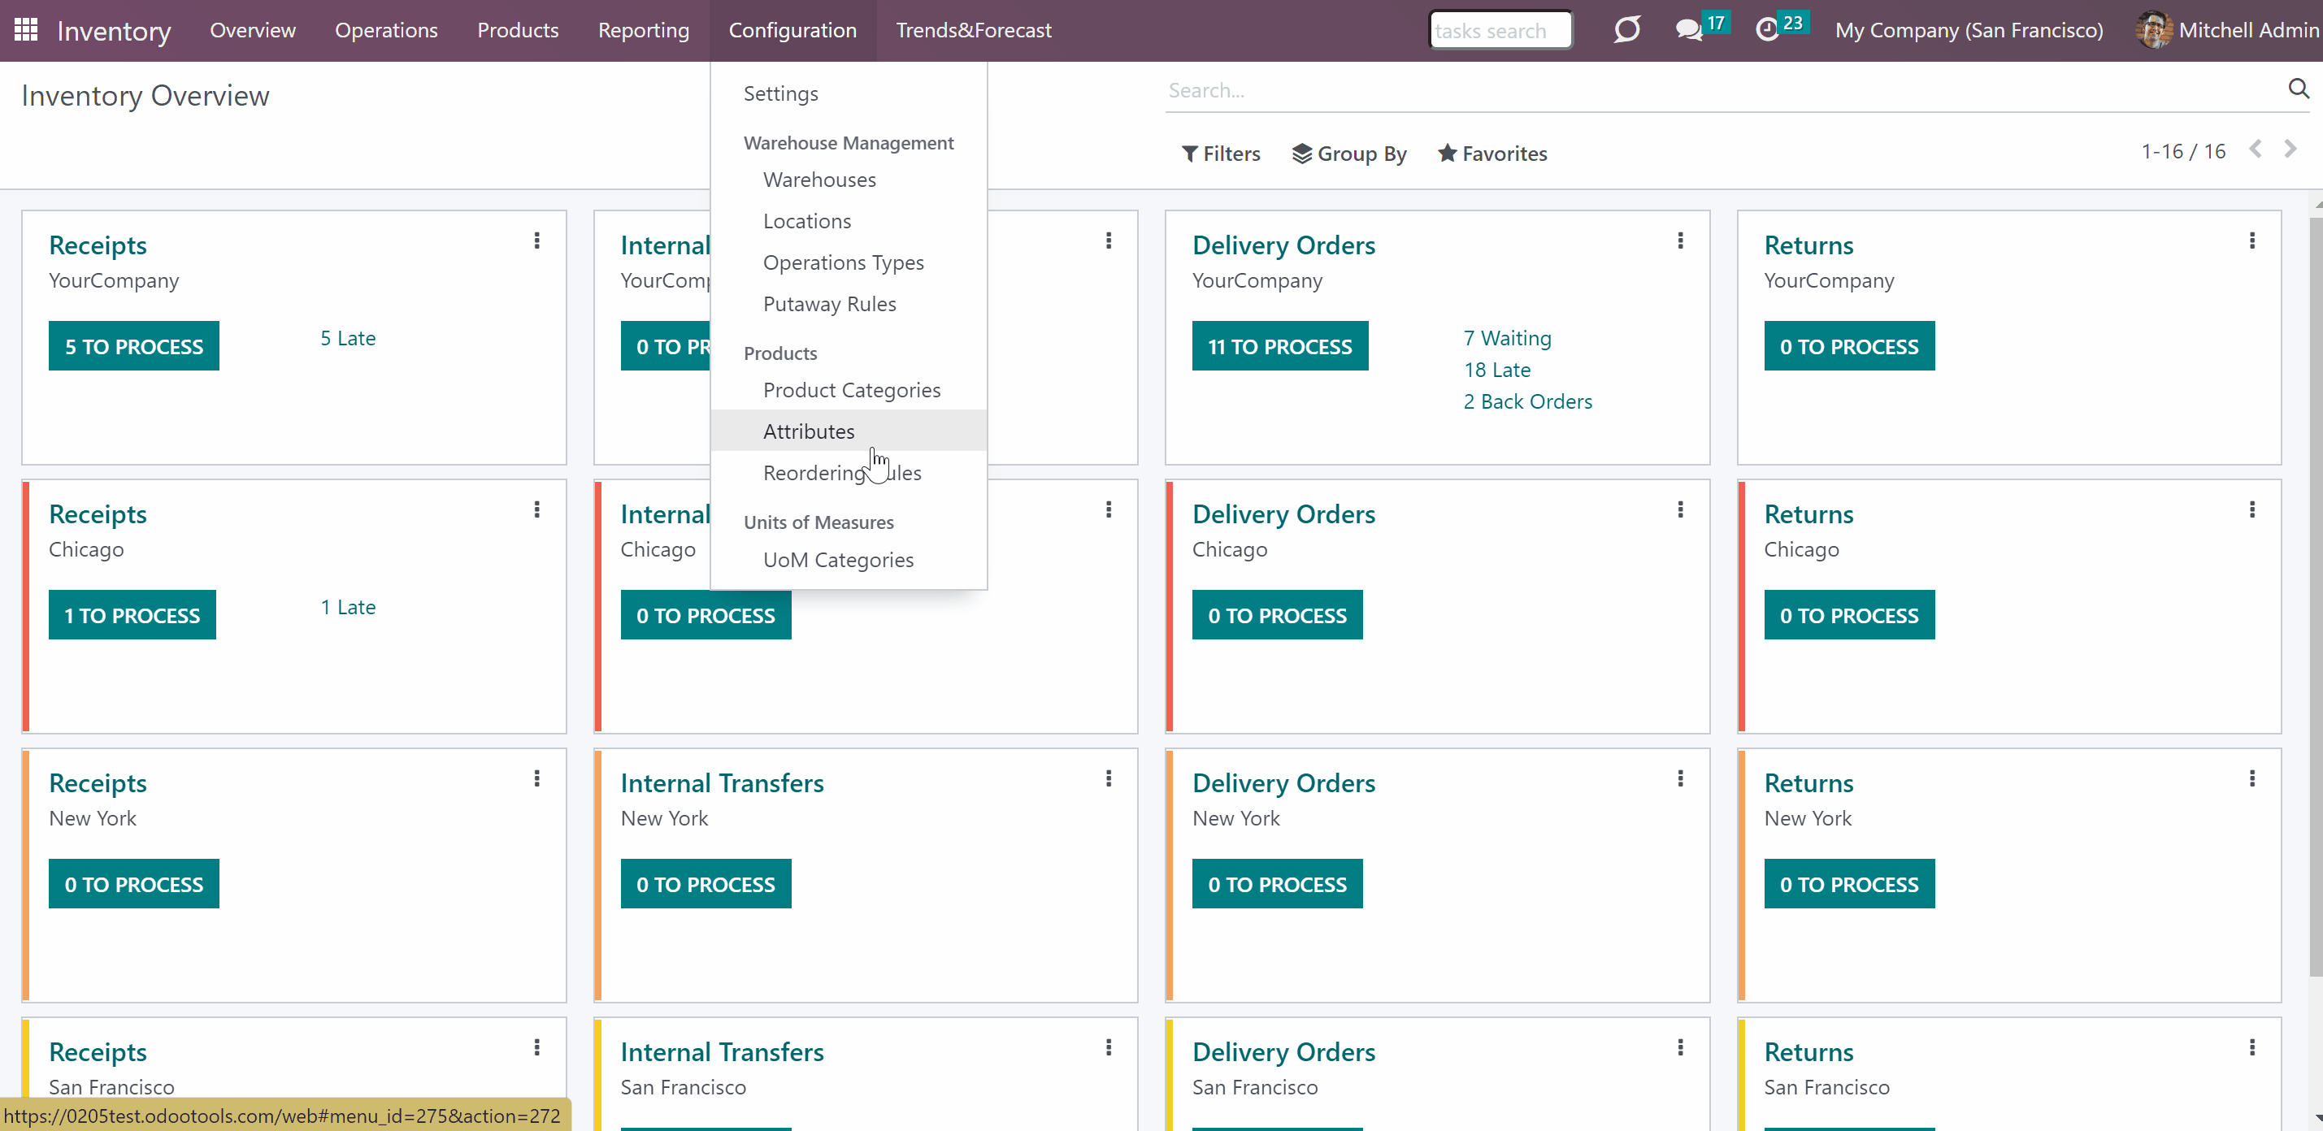Open kebab menu on Delivery Orders San Francisco card
Viewport: 2323px width, 1131px height.
pyautogui.click(x=1680, y=1047)
